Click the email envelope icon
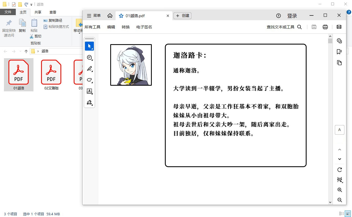 click(339, 27)
